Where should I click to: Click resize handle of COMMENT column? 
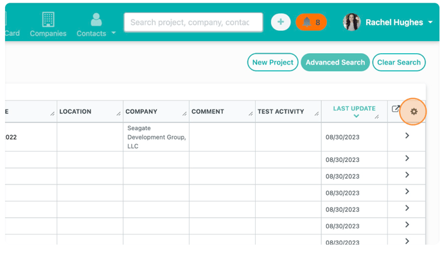[251, 113]
